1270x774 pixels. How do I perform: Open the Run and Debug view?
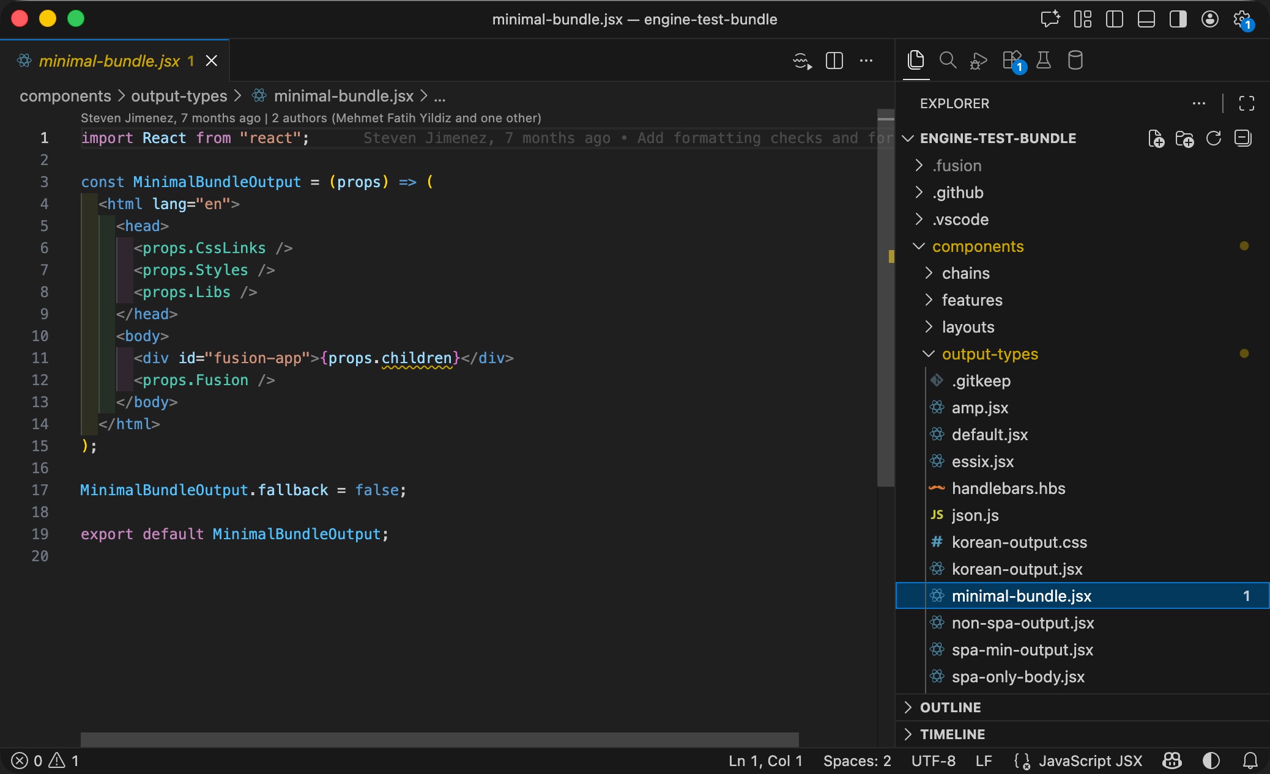point(979,61)
